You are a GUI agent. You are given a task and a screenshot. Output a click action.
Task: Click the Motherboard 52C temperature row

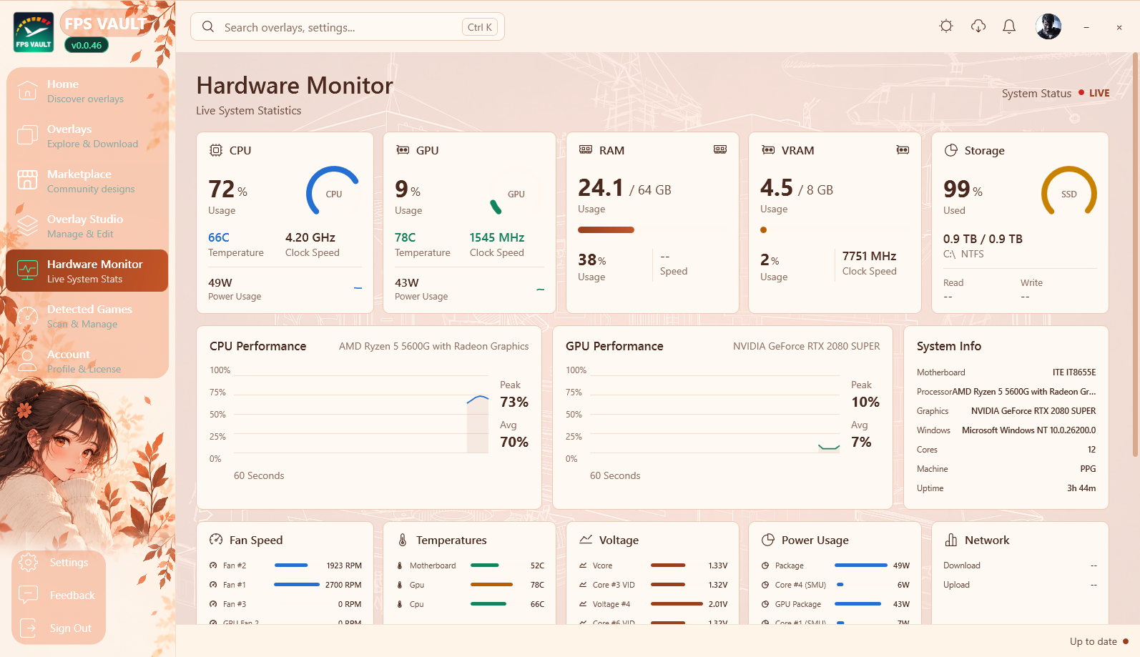pos(470,565)
